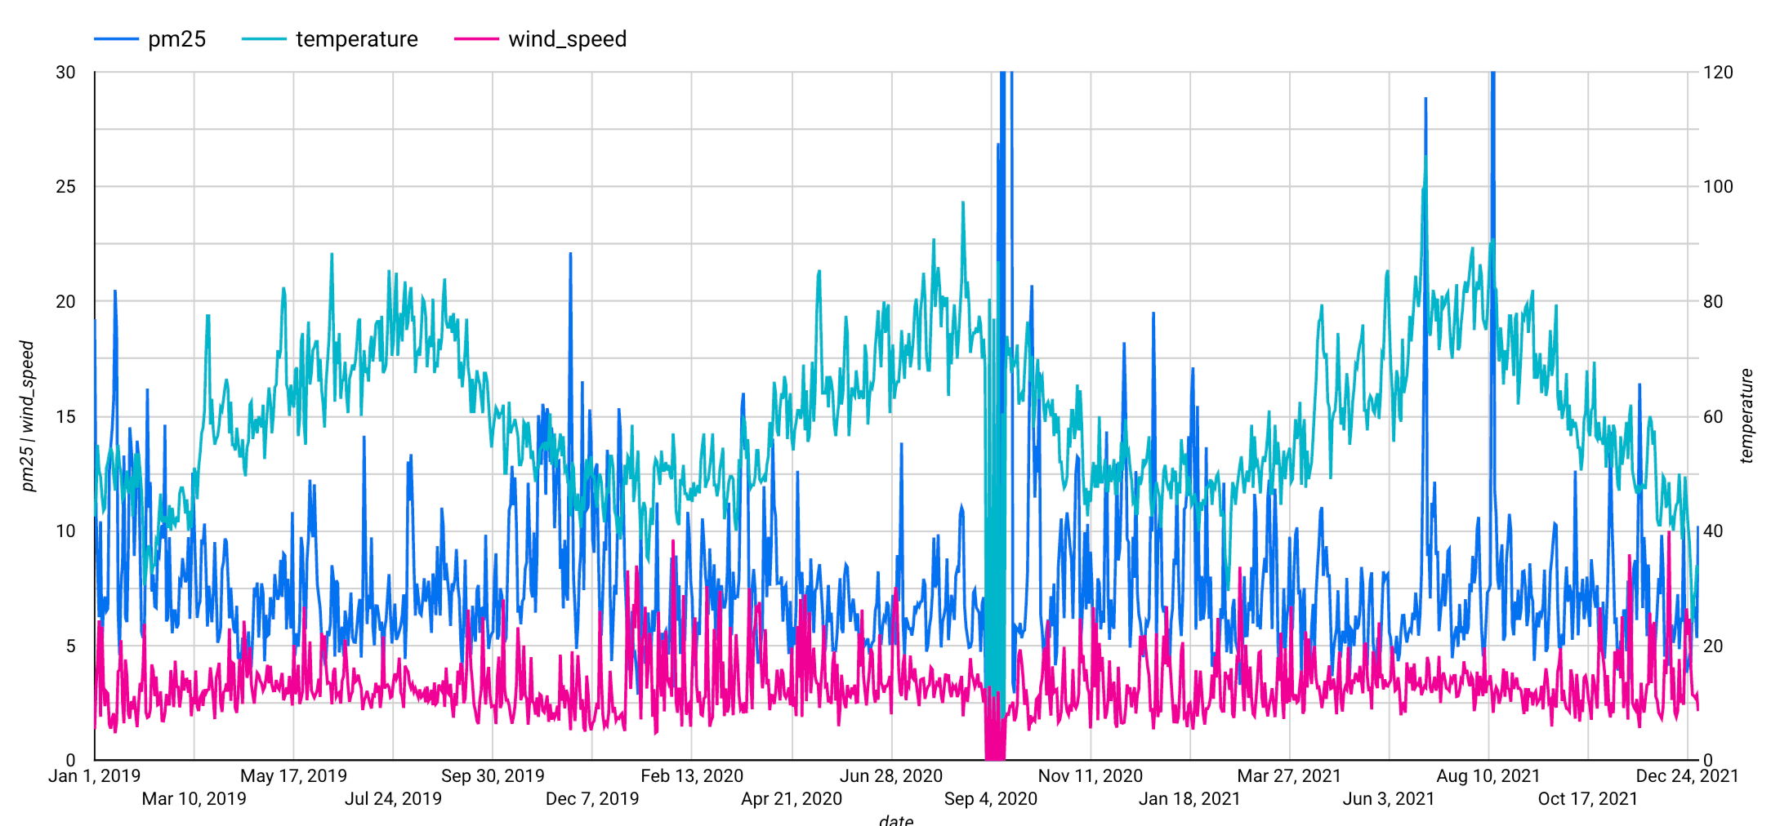This screenshot has height=826, width=1771.
Task: Select the Aug 10, 2021 date label
Action: 1488,775
